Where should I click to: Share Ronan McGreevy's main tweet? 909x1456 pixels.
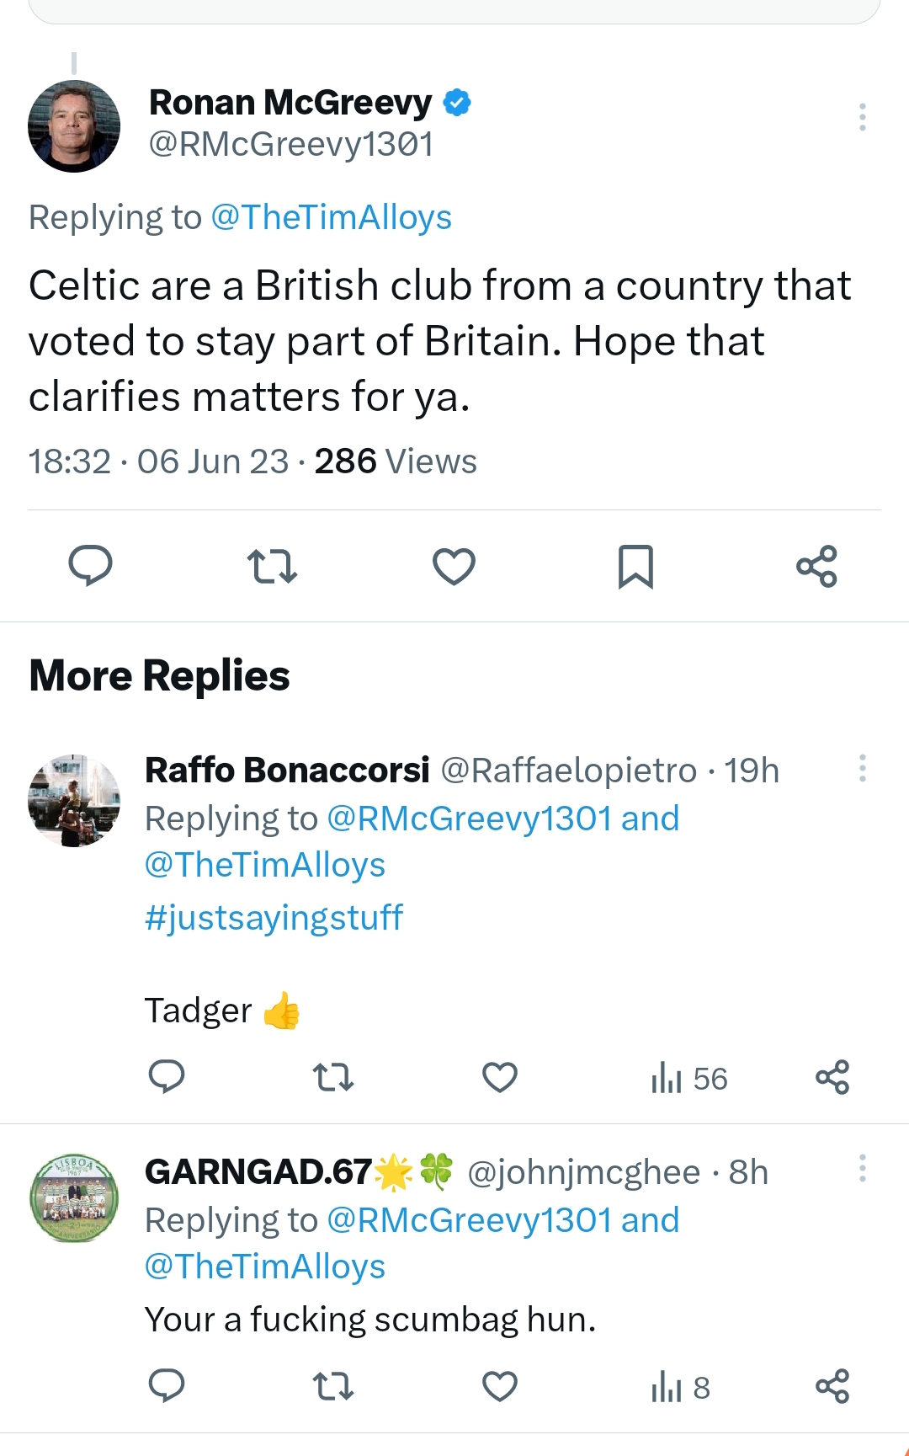(817, 566)
